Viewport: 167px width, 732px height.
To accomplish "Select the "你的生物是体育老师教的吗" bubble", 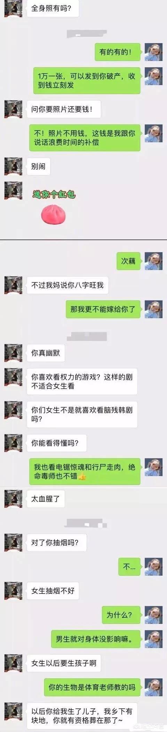I will pyautogui.click(x=92, y=687).
